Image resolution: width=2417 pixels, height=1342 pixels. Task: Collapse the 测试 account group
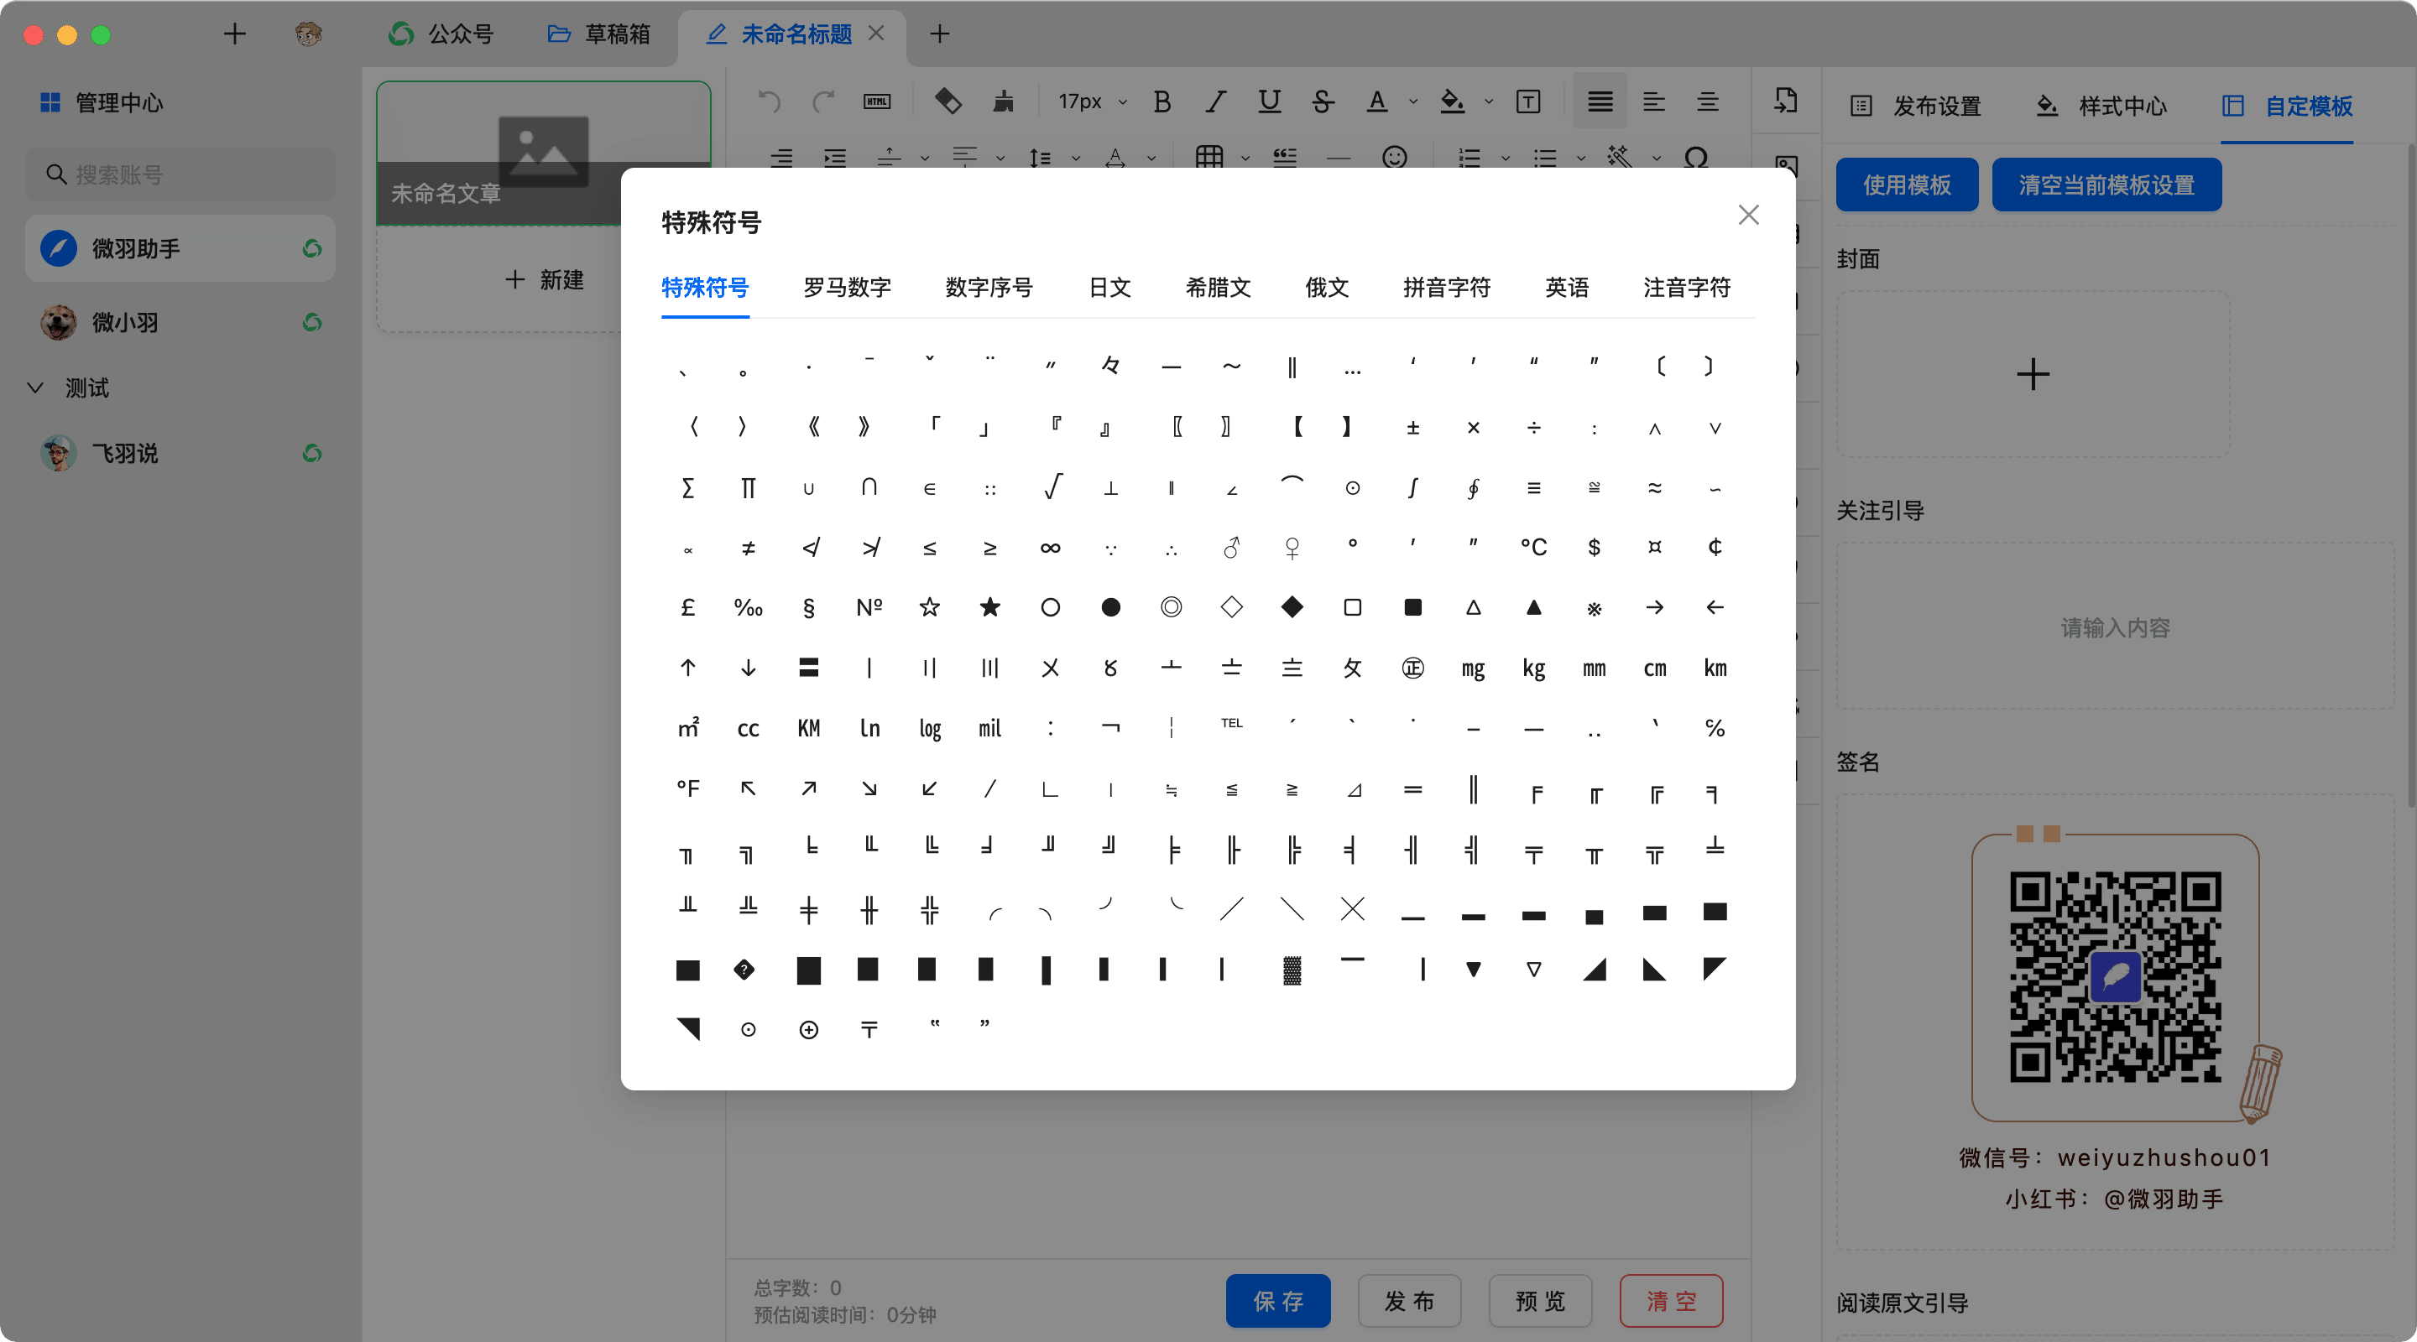[35, 388]
